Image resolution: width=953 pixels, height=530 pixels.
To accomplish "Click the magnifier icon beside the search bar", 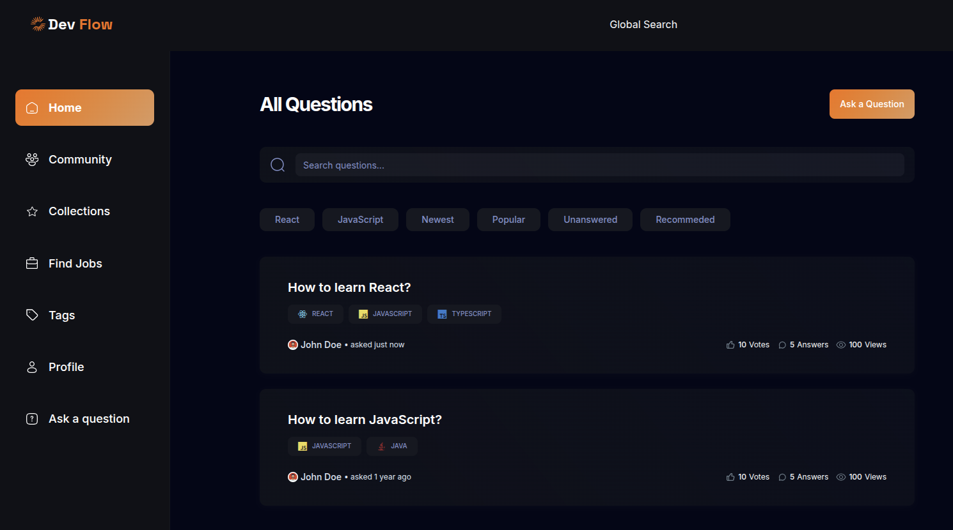I will tap(277, 164).
